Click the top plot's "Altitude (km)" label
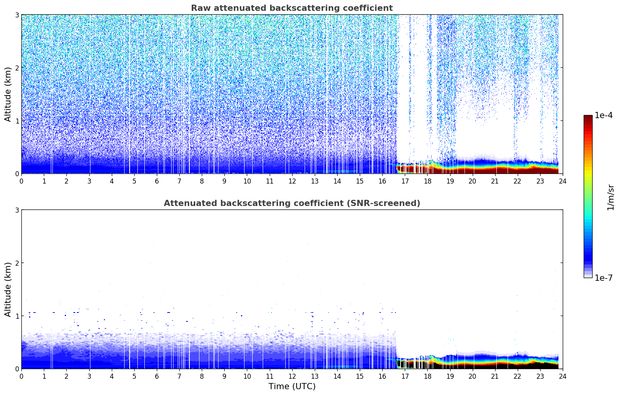619x395 pixels. coord(8,94)
